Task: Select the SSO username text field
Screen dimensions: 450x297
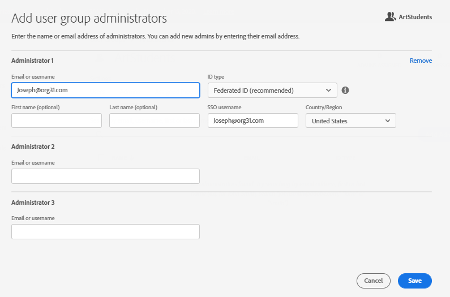Action: (252, 120)
